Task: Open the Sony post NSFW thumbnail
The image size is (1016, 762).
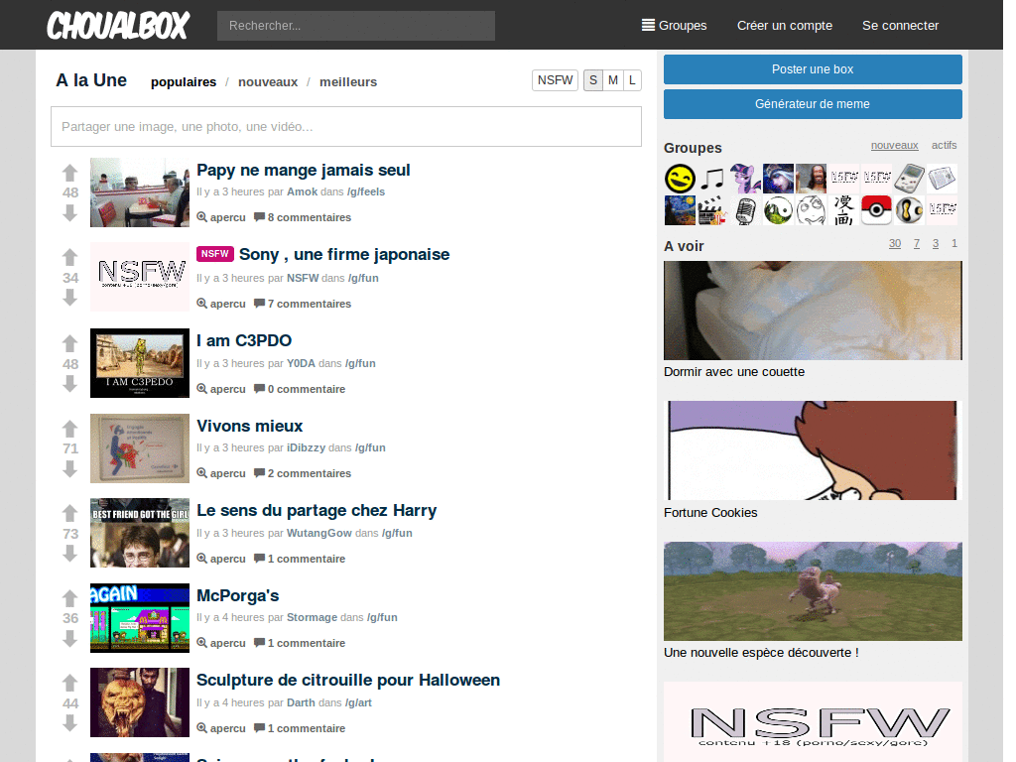Action: tap(140, 277)
